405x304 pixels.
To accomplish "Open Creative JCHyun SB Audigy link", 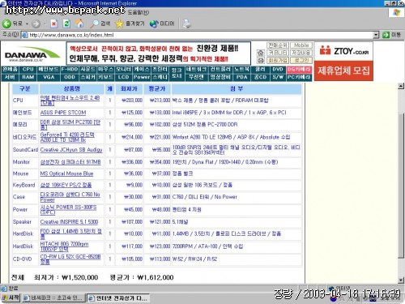I will [x=71, y=150].
